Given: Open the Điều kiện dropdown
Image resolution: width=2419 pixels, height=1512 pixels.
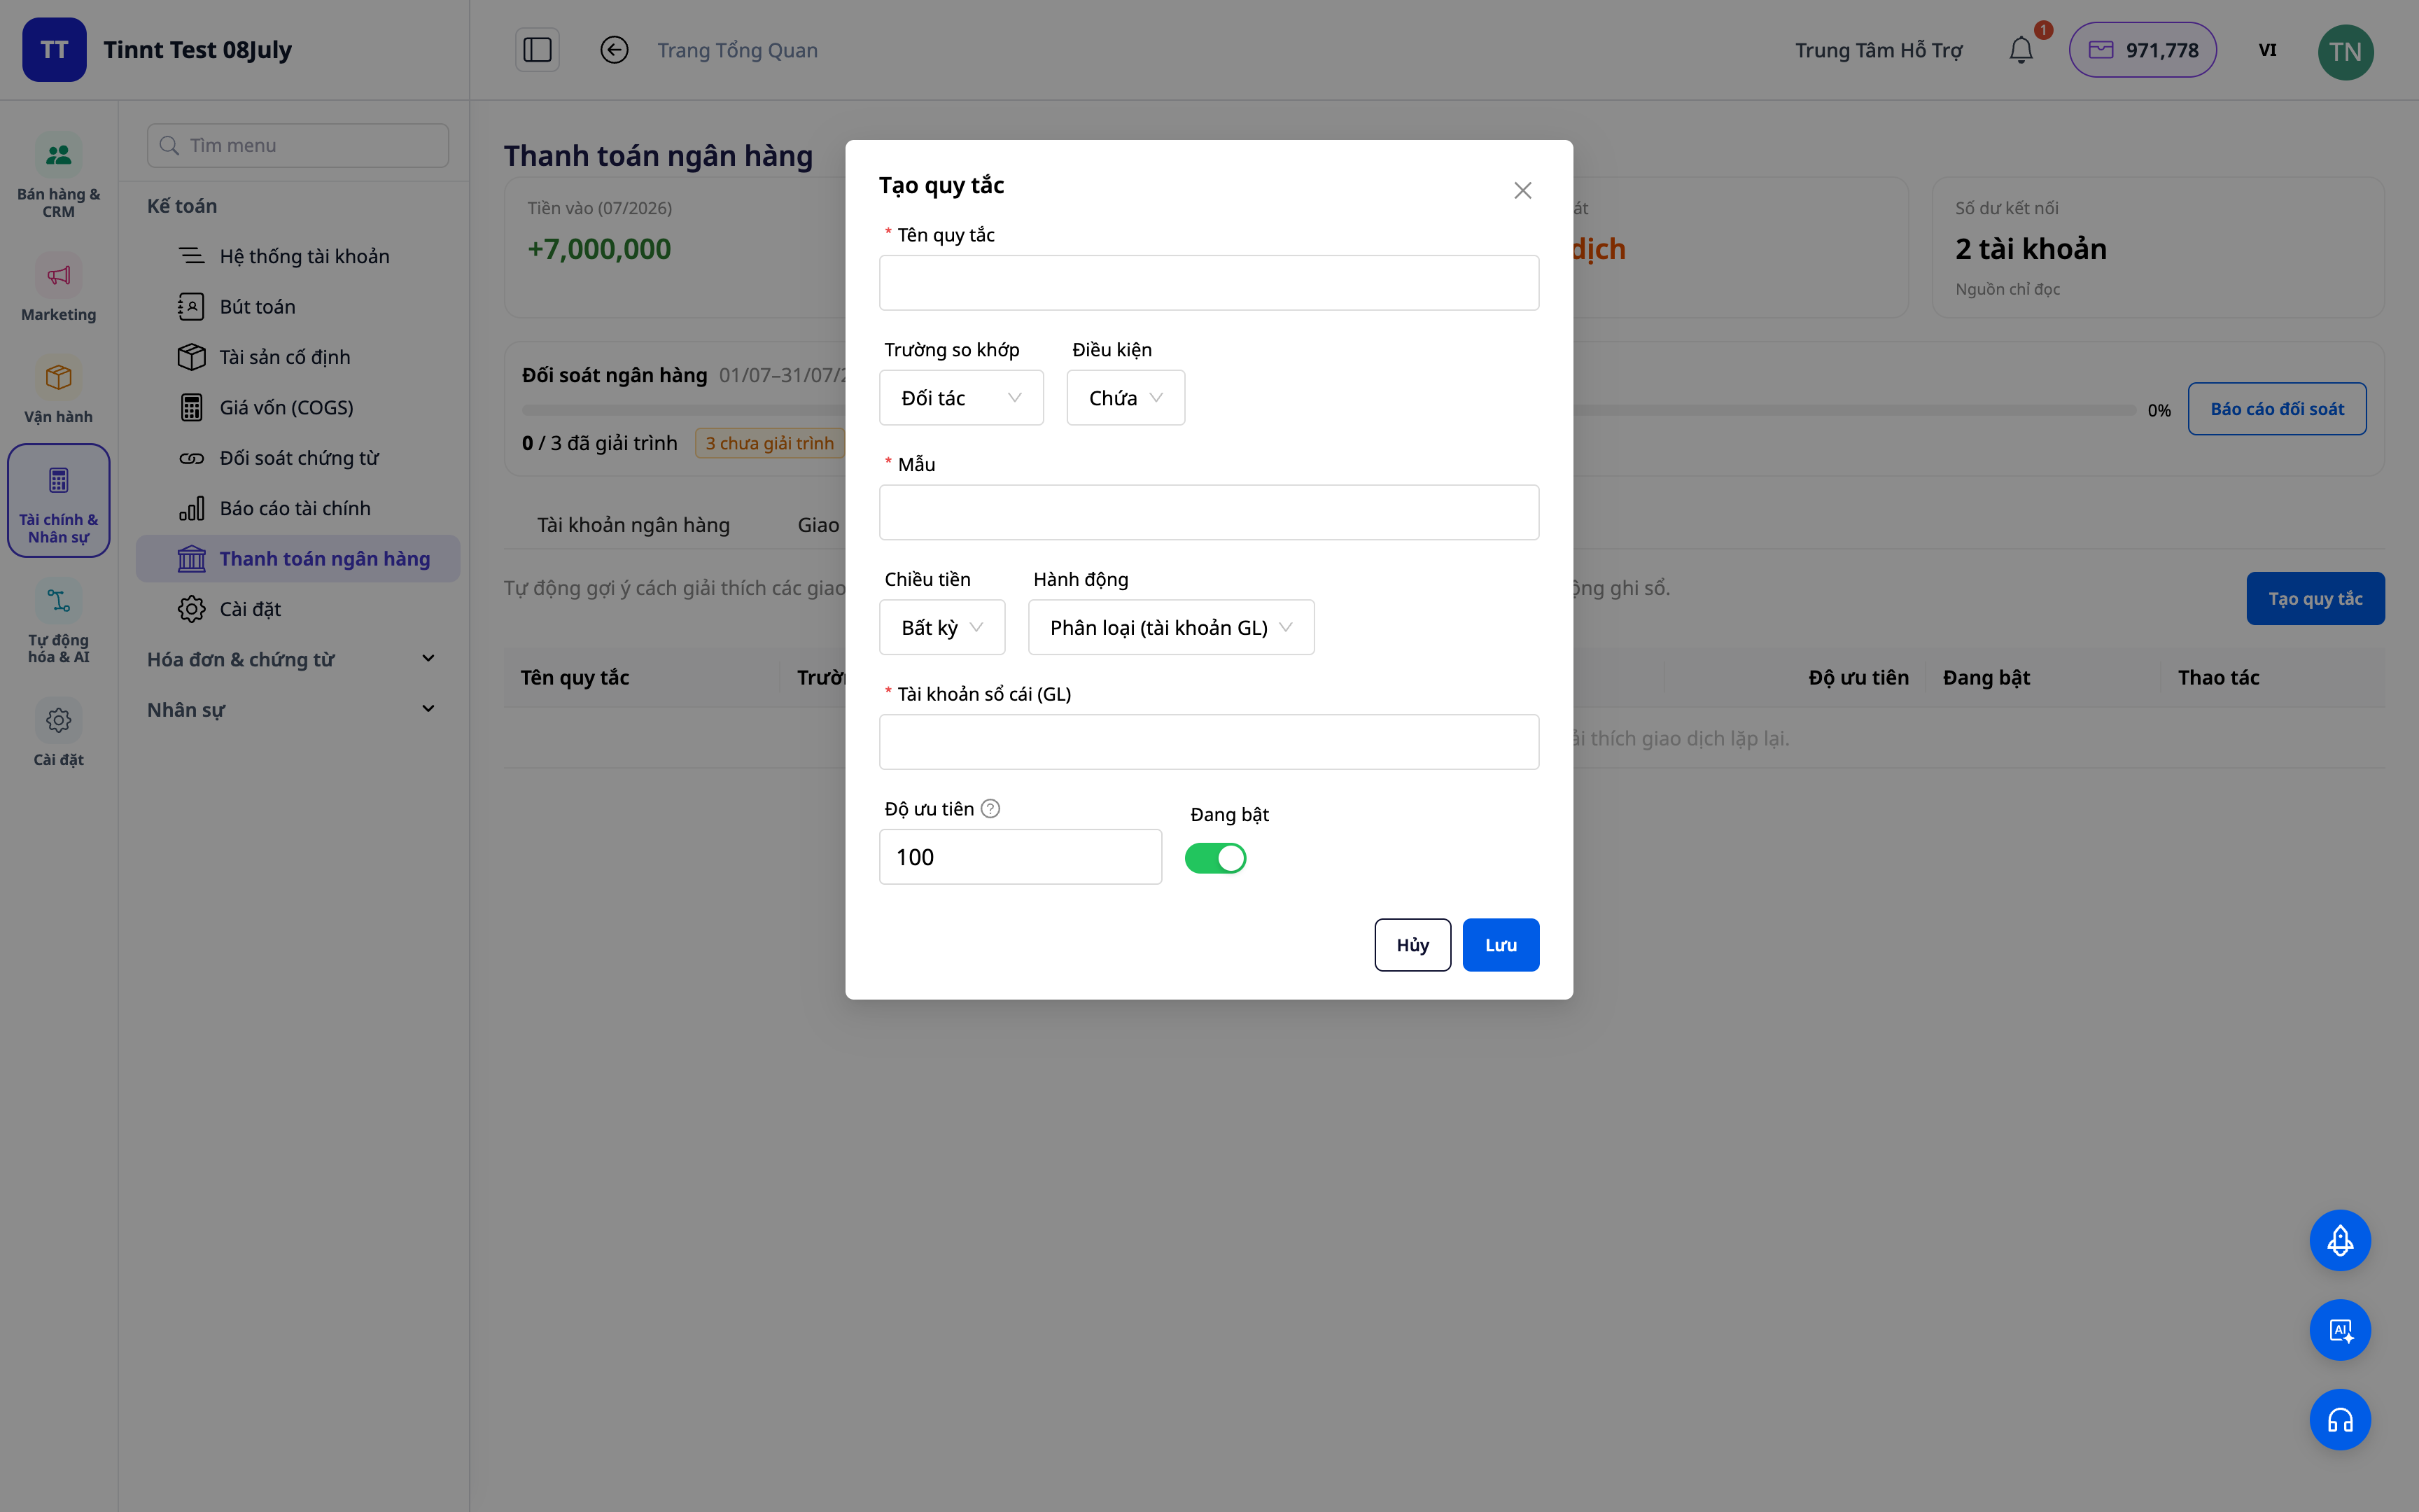Looking at the screenshot, I should pyautogui.click(x=1126, y=398).
